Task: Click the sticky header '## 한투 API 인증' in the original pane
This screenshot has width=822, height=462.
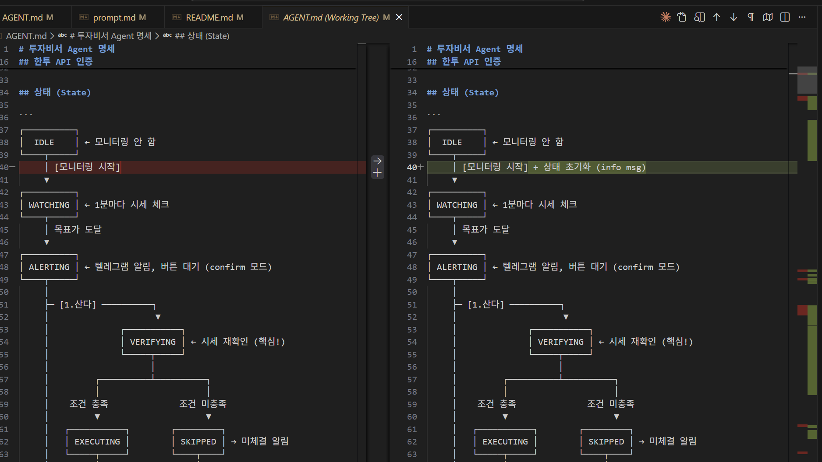Action: coord(56,62)
